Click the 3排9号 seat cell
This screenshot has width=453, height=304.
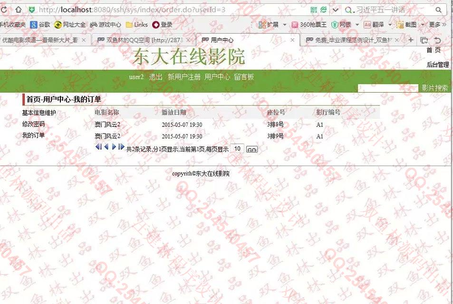pos(275,136)
